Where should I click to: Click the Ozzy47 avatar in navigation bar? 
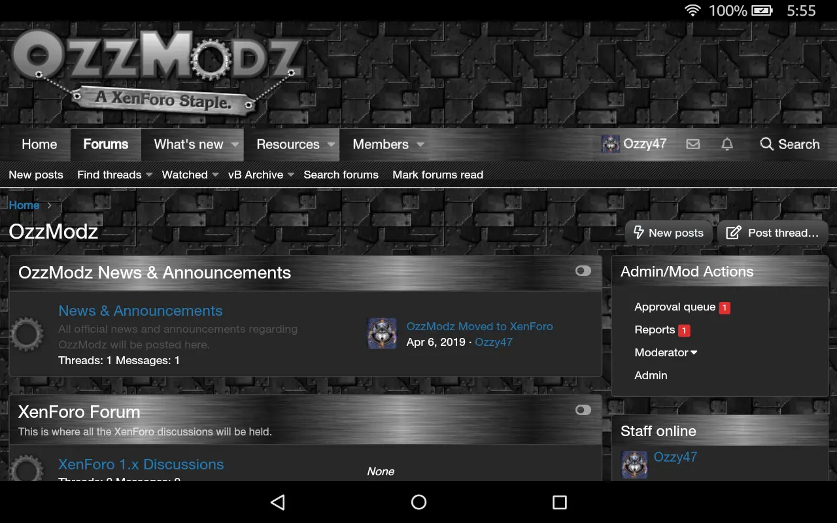pos(611,144)
